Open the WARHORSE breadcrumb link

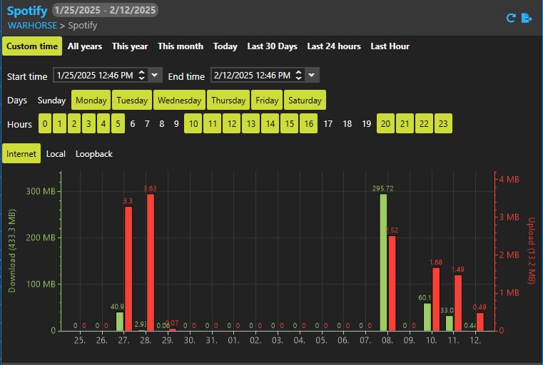[33, 26]
